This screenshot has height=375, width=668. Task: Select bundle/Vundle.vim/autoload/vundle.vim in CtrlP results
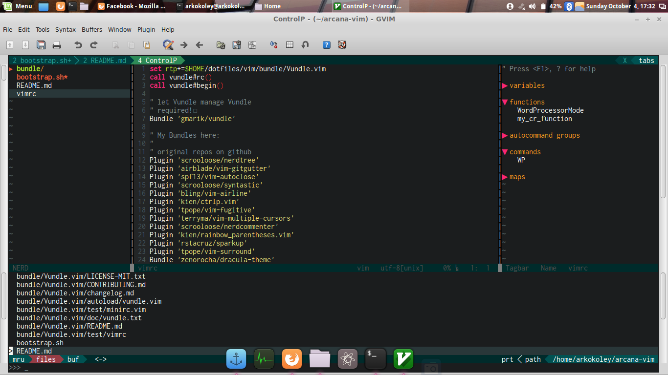coord(89,301)
